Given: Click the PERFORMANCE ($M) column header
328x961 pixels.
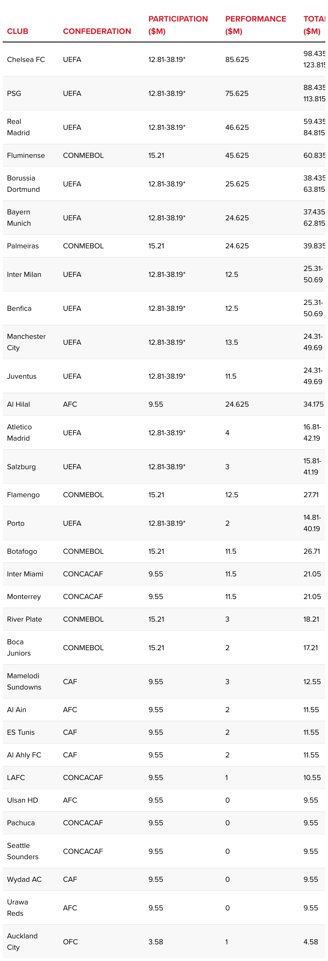Looking at the screenshot, I should (255, 25).
